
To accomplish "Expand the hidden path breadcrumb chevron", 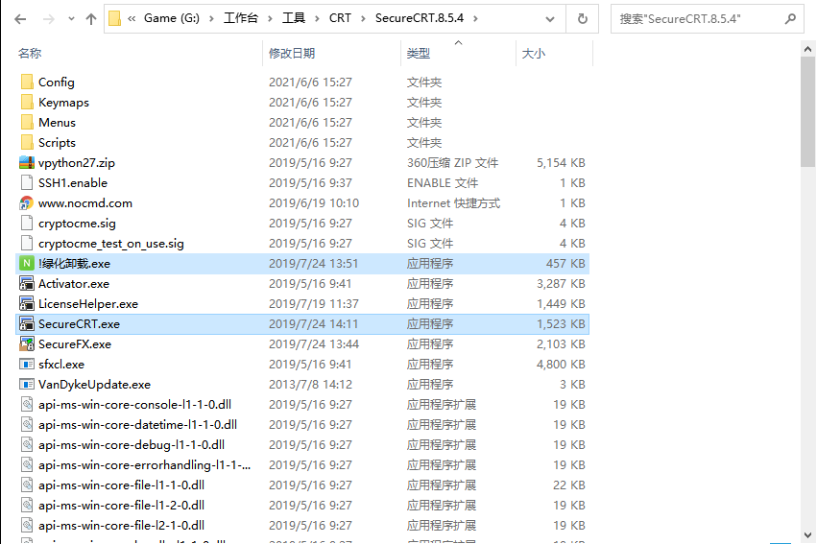I will [131, 18].
